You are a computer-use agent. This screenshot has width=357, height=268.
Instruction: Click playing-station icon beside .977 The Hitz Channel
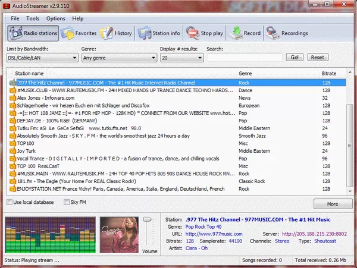(x=12, y=83)
